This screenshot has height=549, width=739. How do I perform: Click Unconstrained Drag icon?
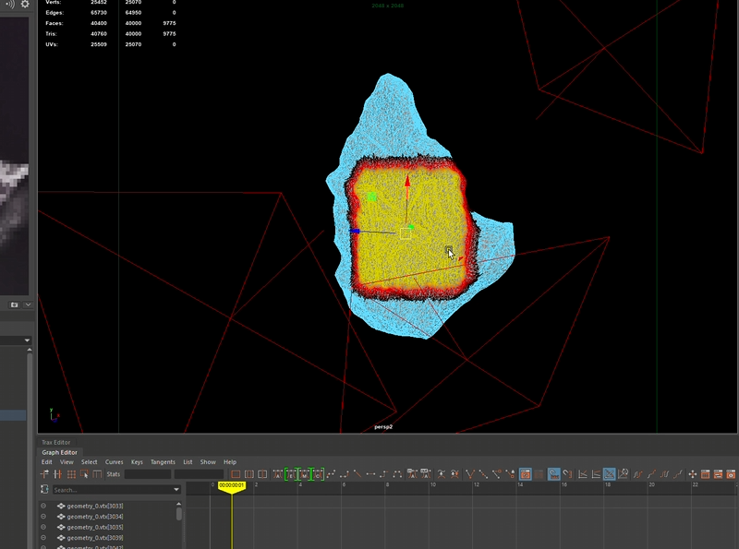pyautogui.click(x=692, y=474)
